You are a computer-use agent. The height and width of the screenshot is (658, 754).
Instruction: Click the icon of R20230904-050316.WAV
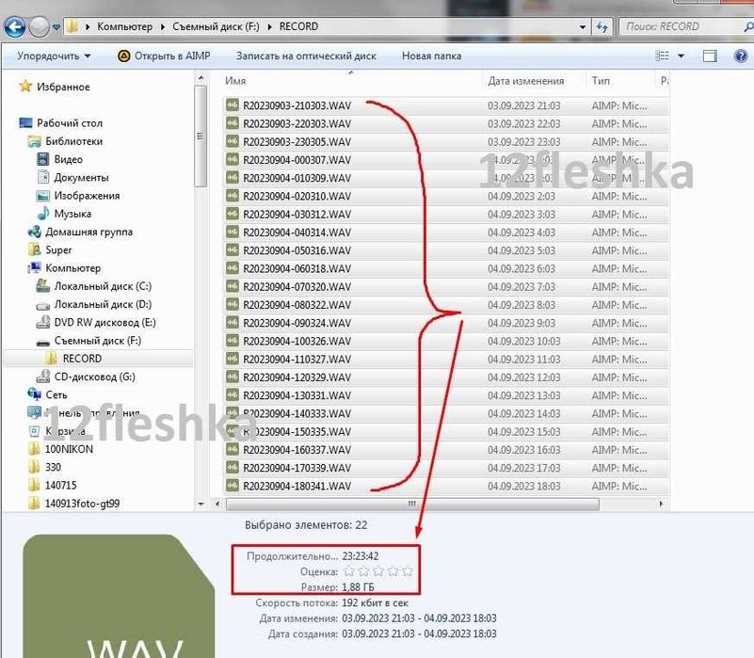(x=233, y=250)
